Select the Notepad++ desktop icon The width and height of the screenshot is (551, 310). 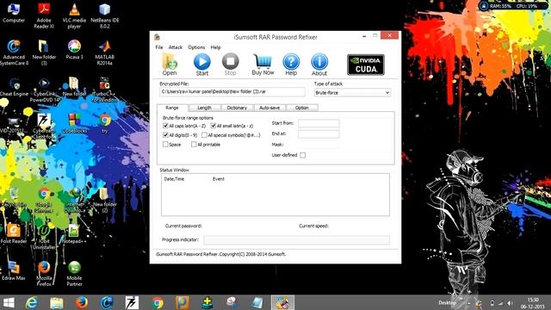coord(74,233)
